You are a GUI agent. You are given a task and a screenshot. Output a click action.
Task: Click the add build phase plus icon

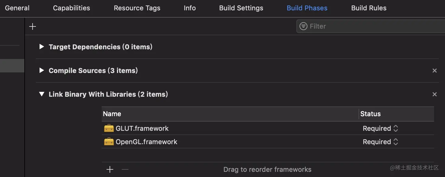[x=33, y=26]
